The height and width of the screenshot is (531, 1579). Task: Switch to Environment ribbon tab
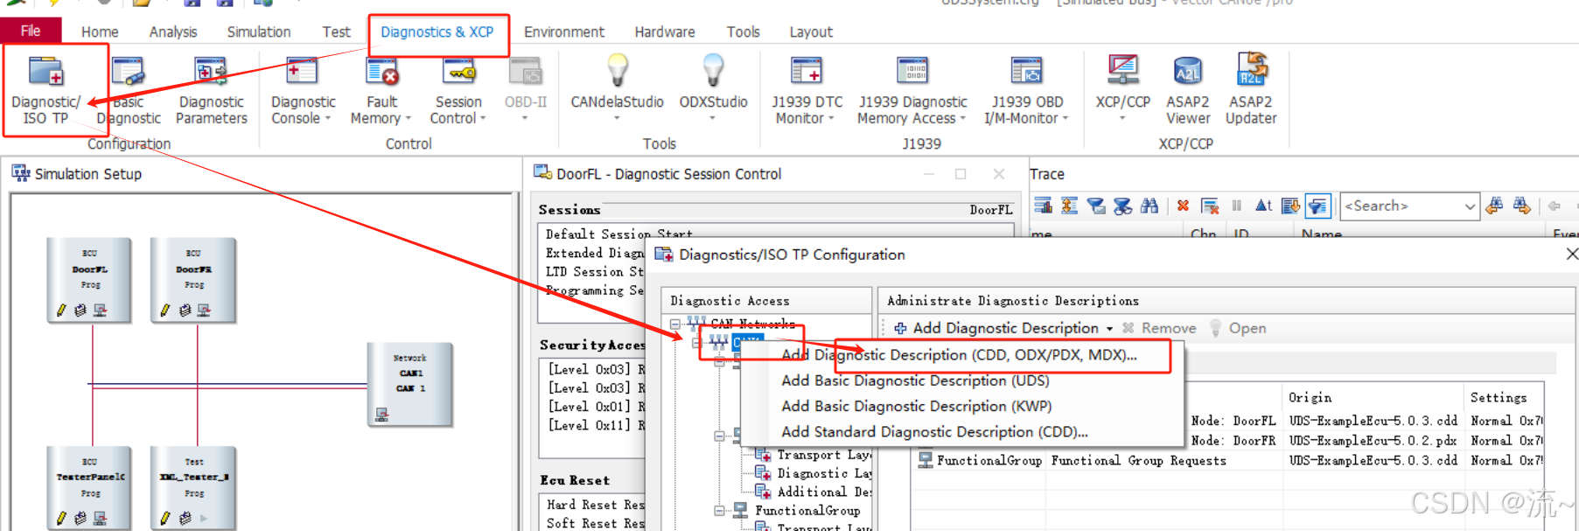tap(564, 31)
